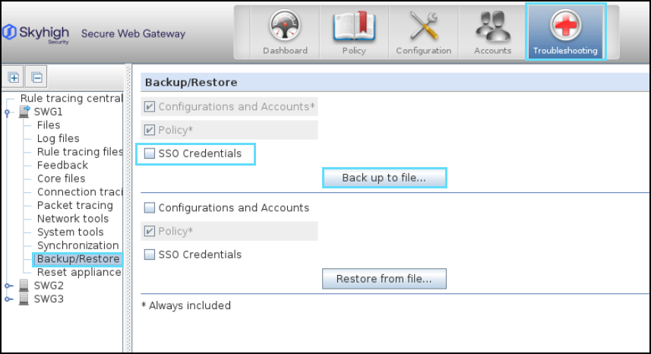
Task: Open the Dashboard gauge icon
Action: [285, 28]
